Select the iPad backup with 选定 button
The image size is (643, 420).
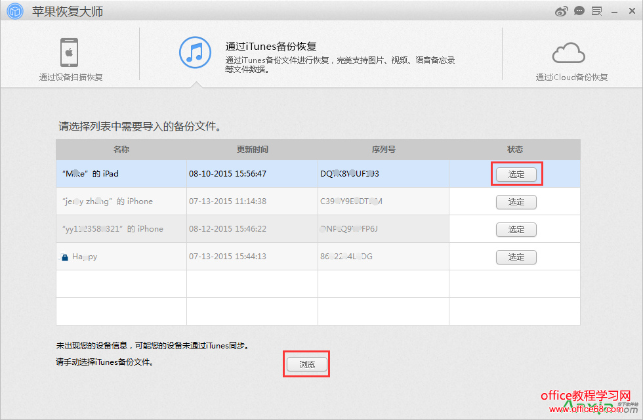516,175
